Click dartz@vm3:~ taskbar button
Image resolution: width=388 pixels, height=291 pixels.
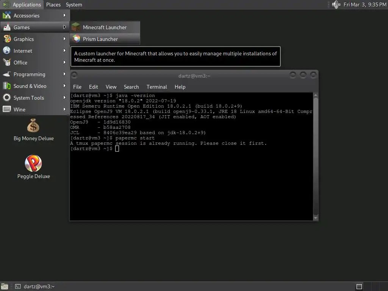point(35,286)
